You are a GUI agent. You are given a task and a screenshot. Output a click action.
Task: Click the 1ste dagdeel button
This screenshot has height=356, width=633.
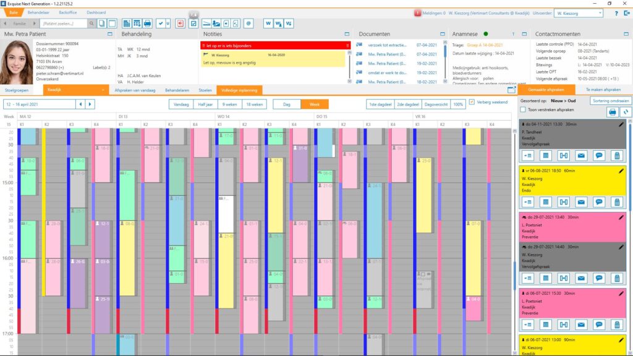point(380,104)
